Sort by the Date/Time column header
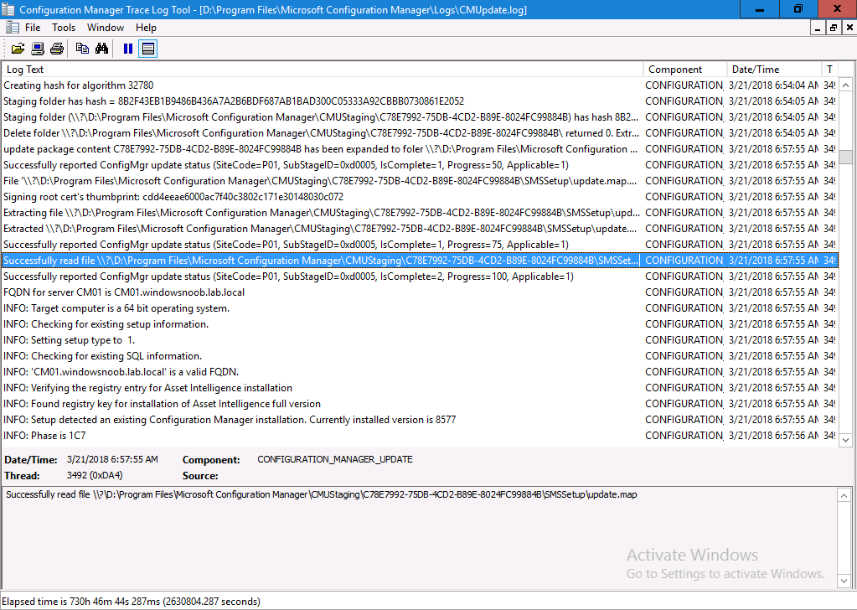857x610 pixels. [774, 70]
